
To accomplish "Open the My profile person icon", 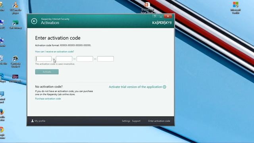I will click(x=33, y=121).
